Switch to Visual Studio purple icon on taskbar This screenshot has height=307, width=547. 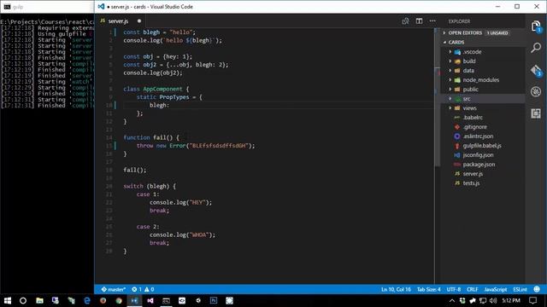coord(150,301)
